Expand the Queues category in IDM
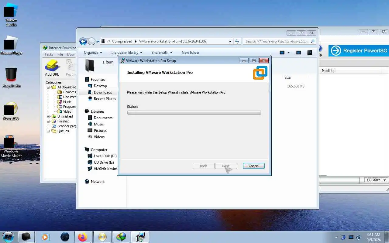The image size is (389, 243). [48, 131]
